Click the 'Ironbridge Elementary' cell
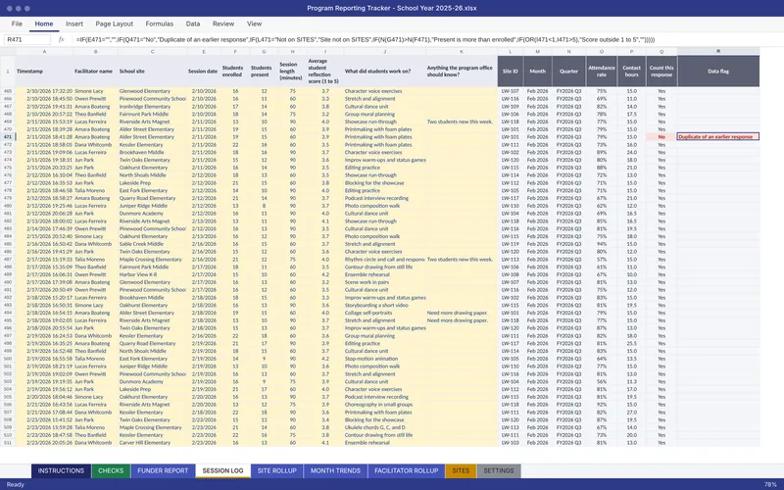This screenshot has width=784, height=490. pos(153,107)
